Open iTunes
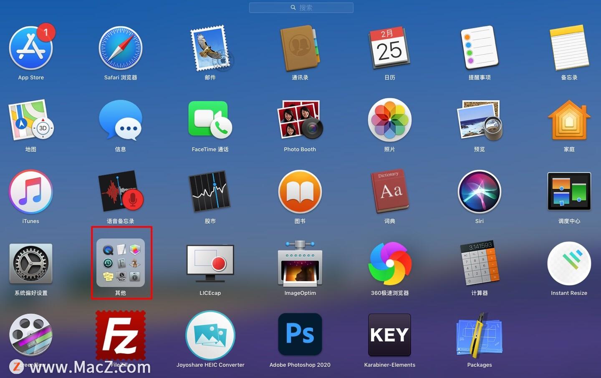Viewport: 601px width, 378px height. 31,192
